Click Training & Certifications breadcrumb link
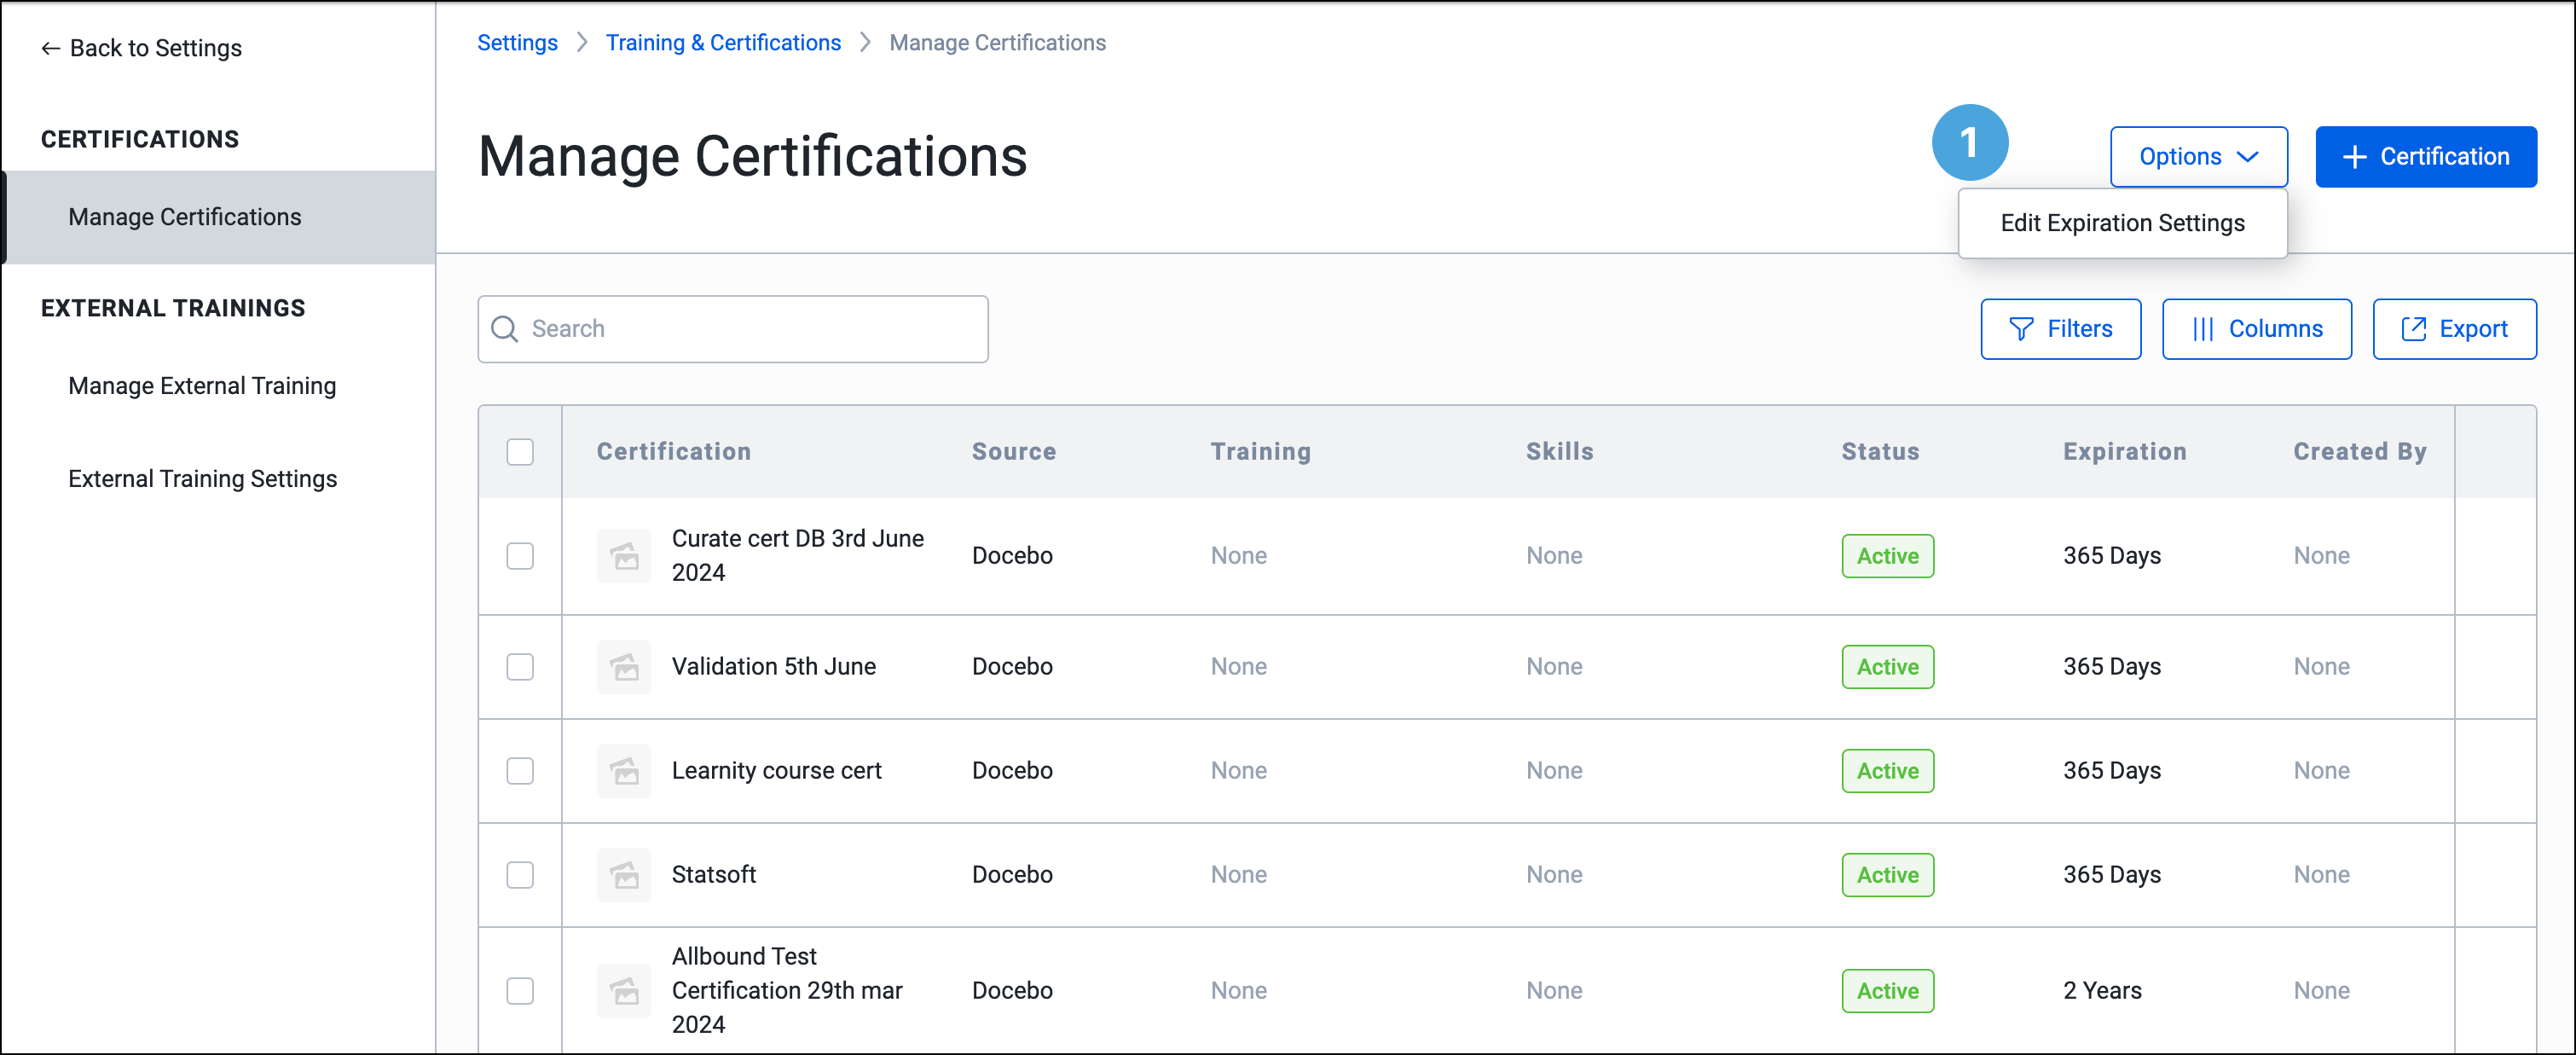 [x=723, y=43]
